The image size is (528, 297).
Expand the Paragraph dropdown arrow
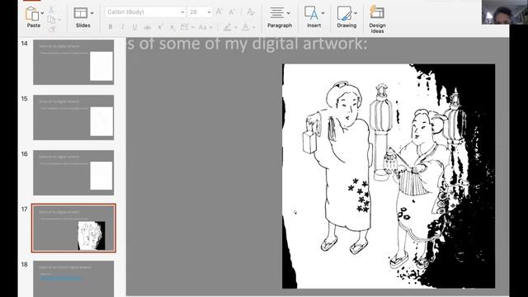click(288, 13)
